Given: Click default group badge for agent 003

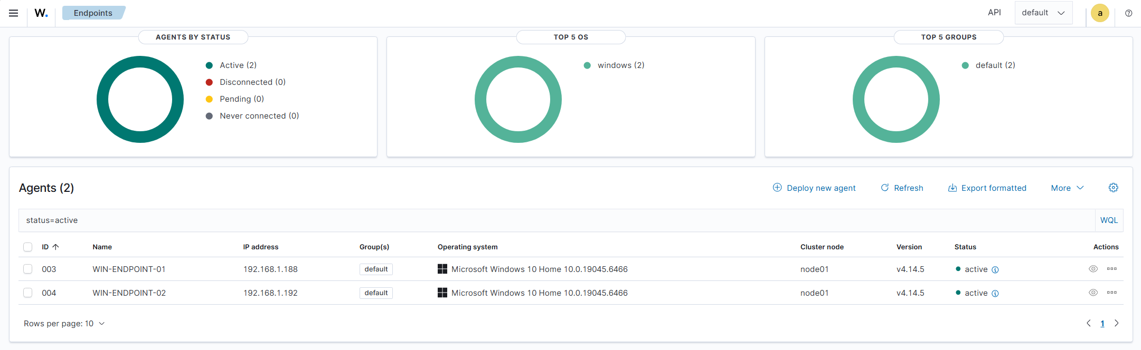Looking at the screenshot, I should [376, 269].
